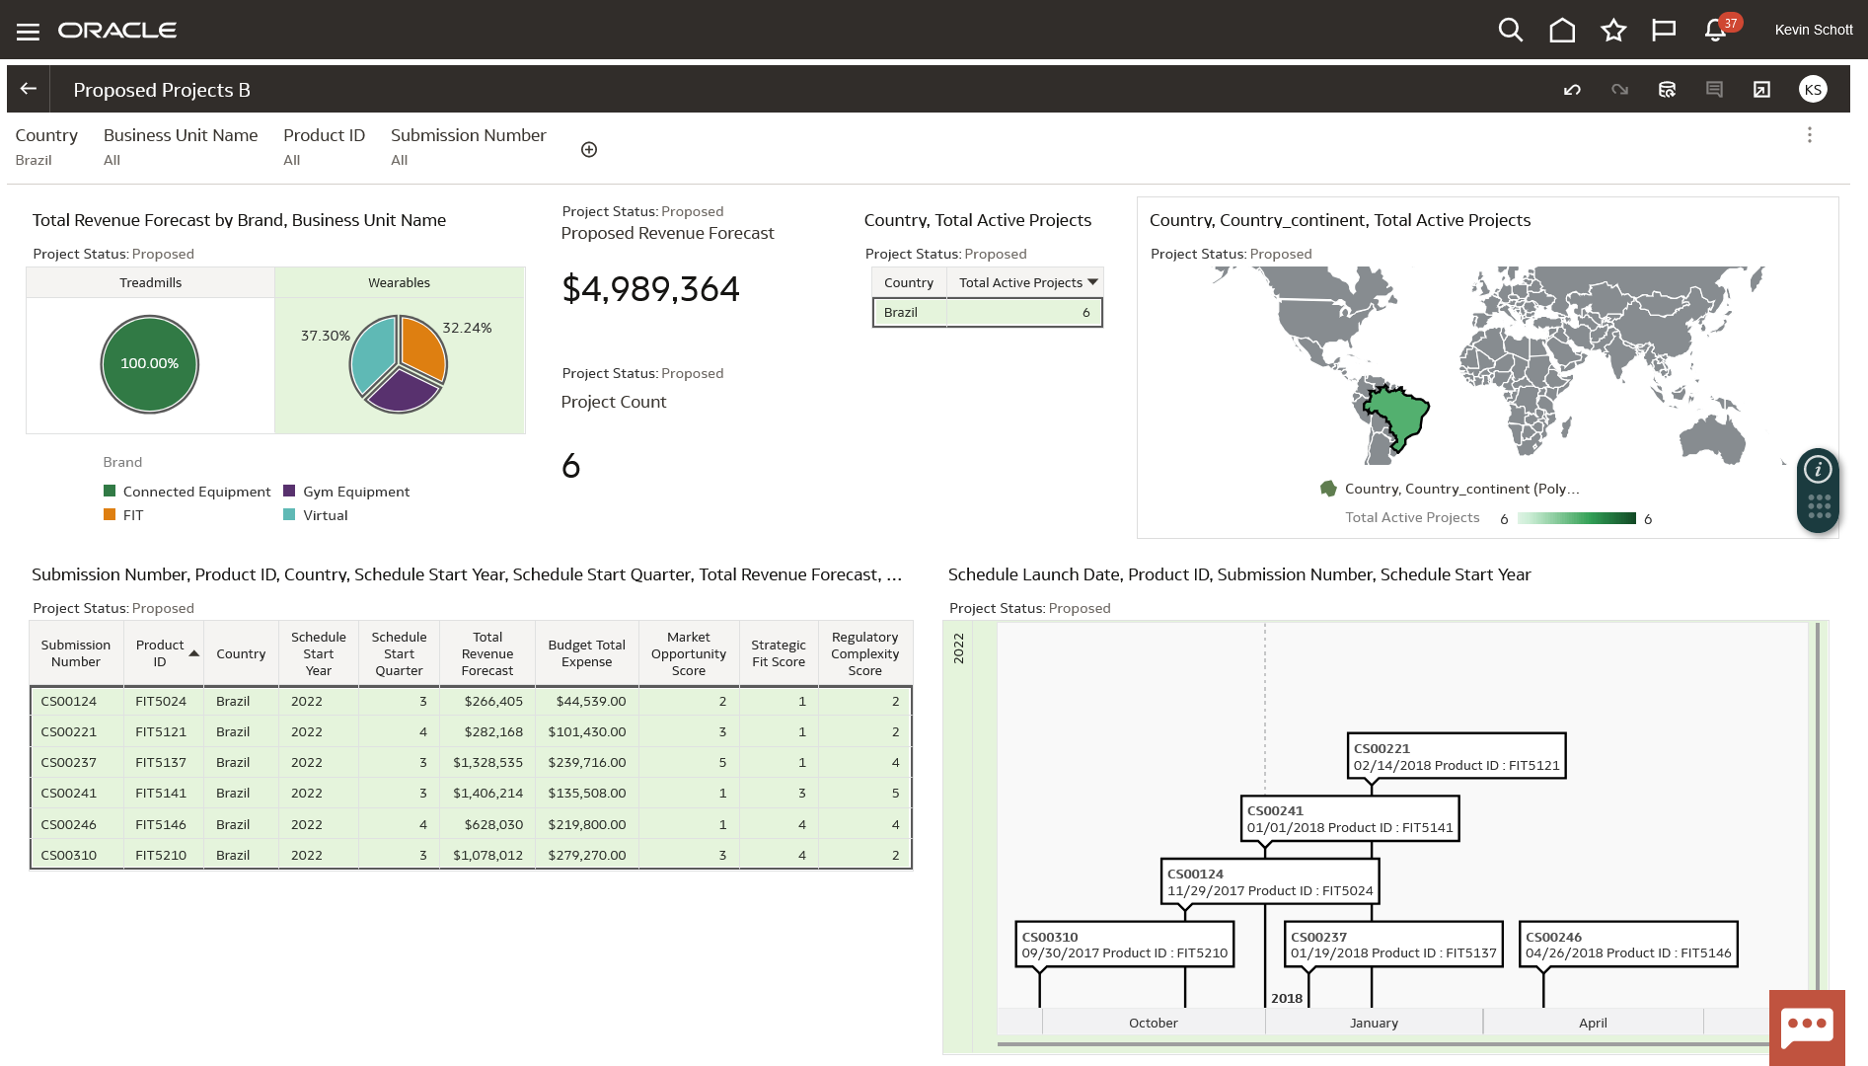Open the comments icon in toolbar
The height and width of the screenshot is (1066, 1868).
(1714, 89)
